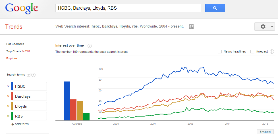The width and height of the screenshot is (278, 138).
Task: Click the green RBS average bar
Action: tap(86, 117)
